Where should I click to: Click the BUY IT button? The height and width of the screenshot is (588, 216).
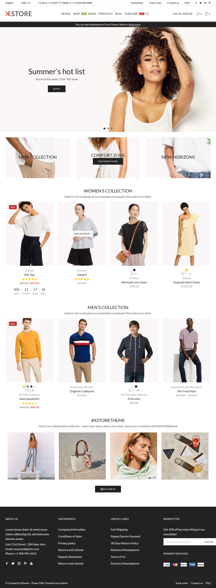[x=57, y=89]
